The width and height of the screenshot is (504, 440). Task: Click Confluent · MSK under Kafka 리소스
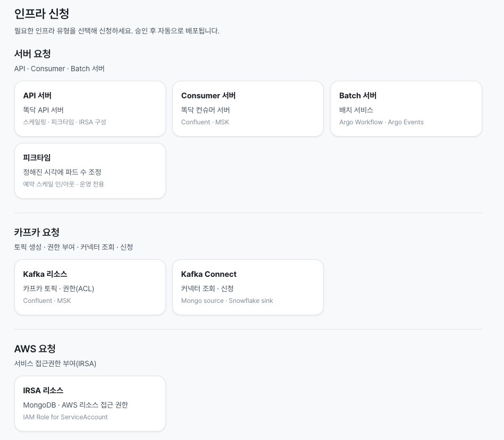(47, 301)
